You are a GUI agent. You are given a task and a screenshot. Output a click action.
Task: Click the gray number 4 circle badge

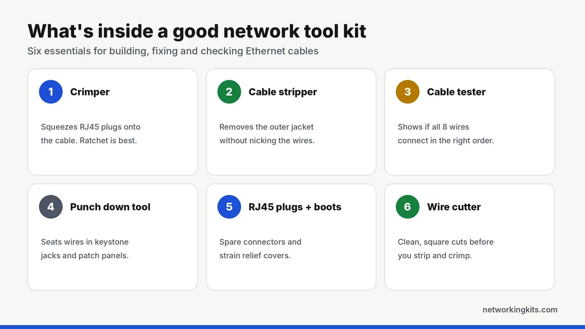(51, 207)
